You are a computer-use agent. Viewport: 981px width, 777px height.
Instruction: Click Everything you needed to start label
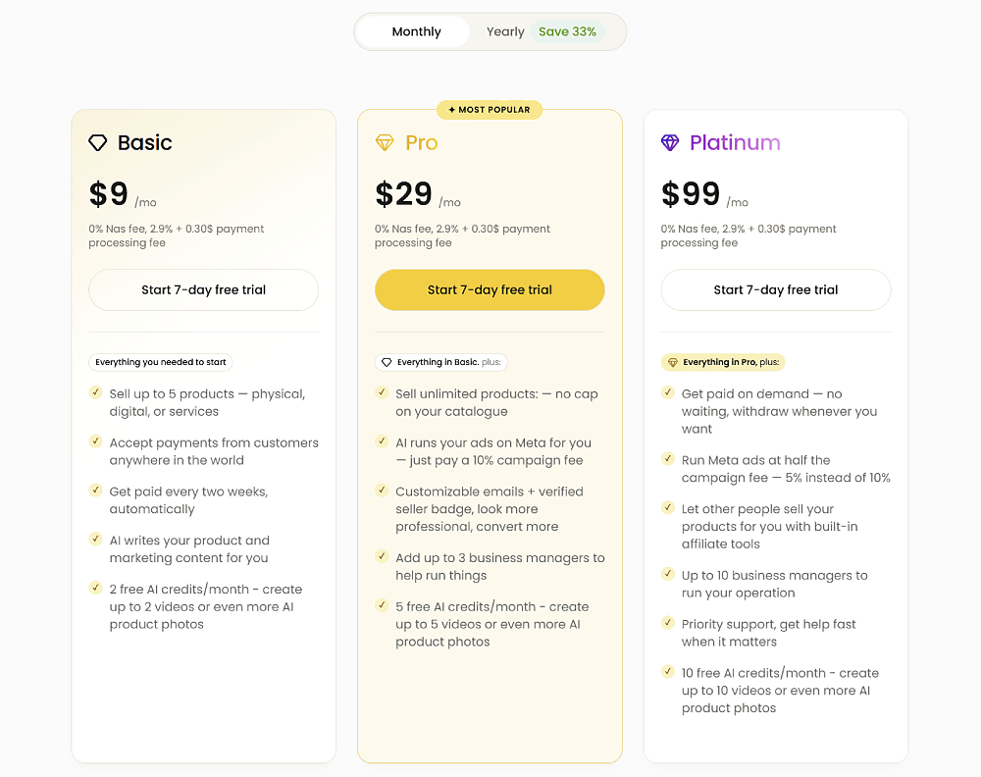tap(161, 362)
